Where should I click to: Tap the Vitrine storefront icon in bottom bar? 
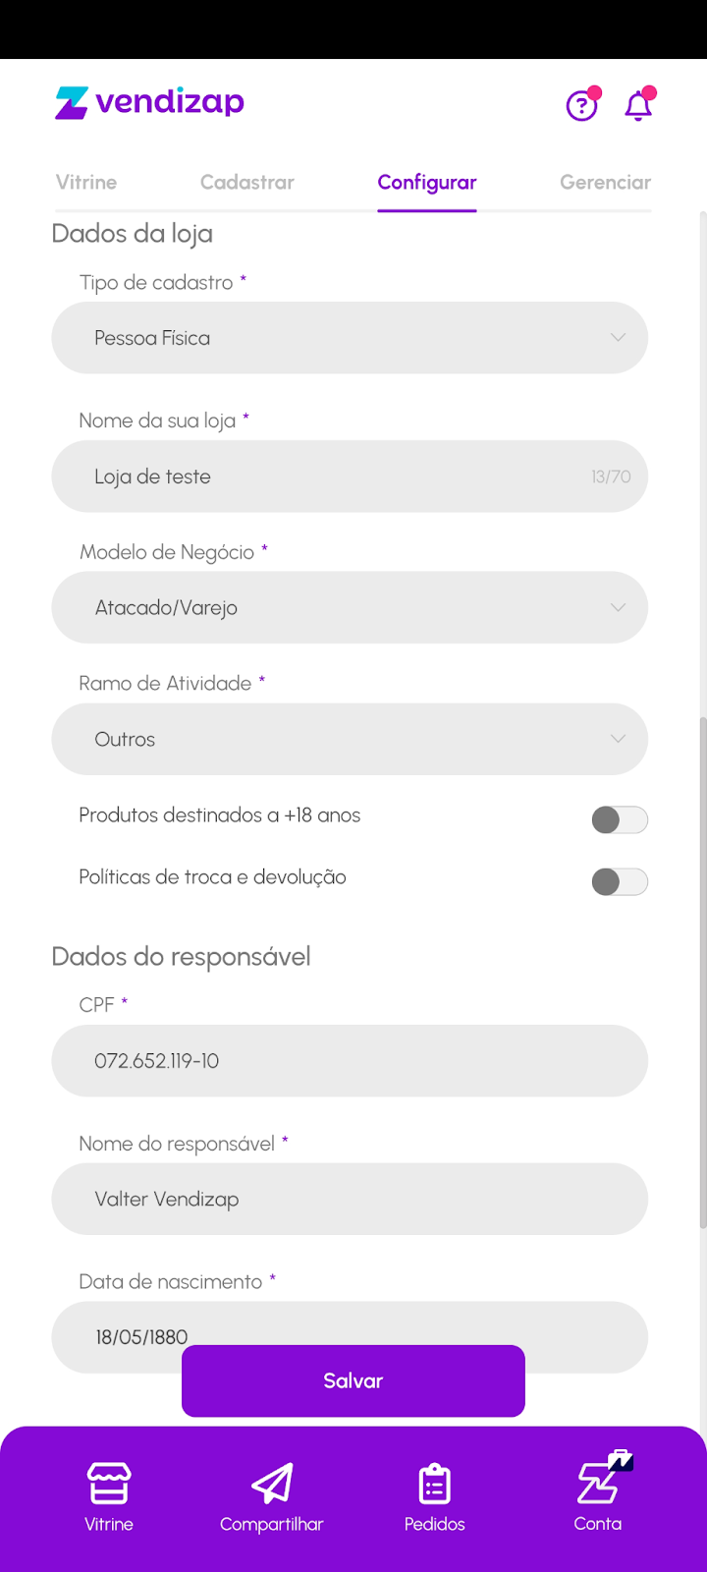coord(109,1495)
